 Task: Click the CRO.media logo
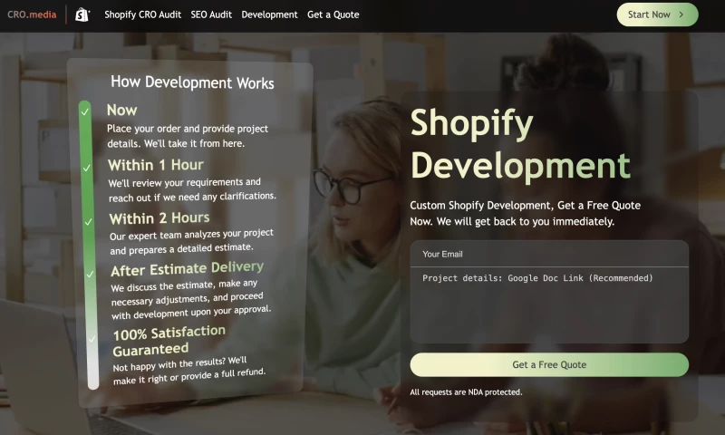[32, 14]
